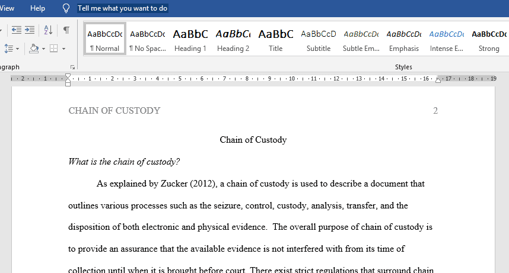This screenshot has height=273, width=509.
Task: Click the page number 2 in header
Action: (435, 111)
